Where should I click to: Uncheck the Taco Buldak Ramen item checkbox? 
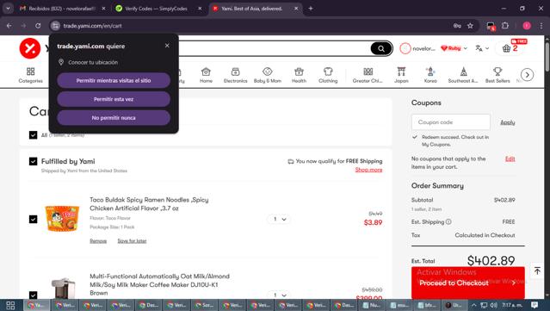click(x=33, y=219)
